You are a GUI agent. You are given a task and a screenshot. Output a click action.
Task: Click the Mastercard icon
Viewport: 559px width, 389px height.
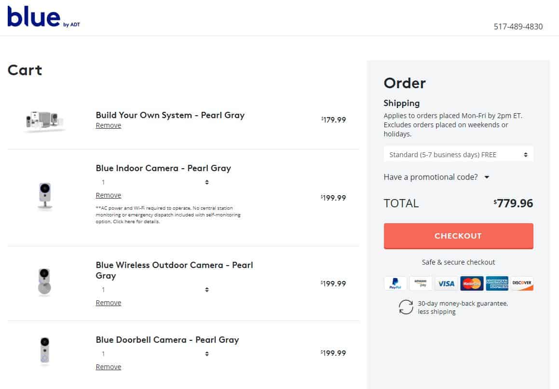[x=472, y=283]
